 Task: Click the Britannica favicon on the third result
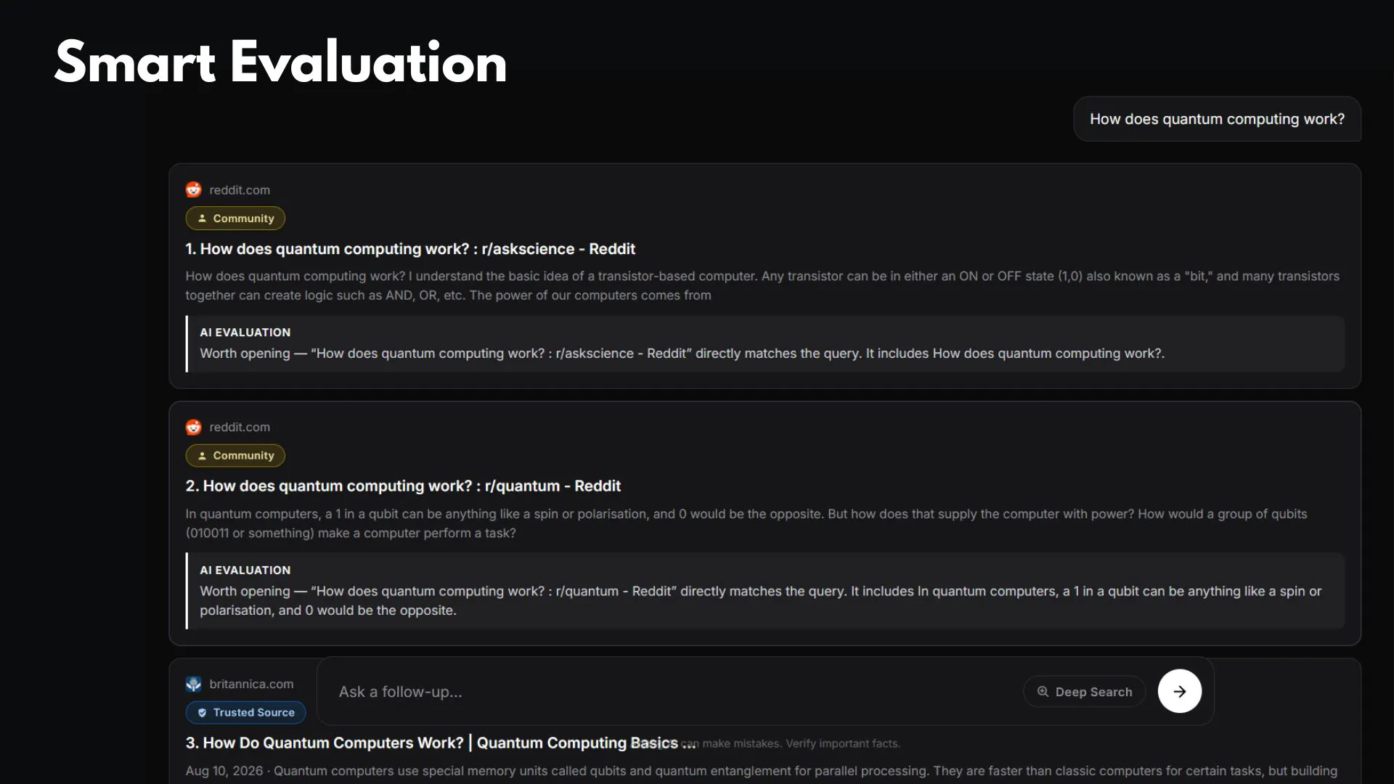[193, 684]
